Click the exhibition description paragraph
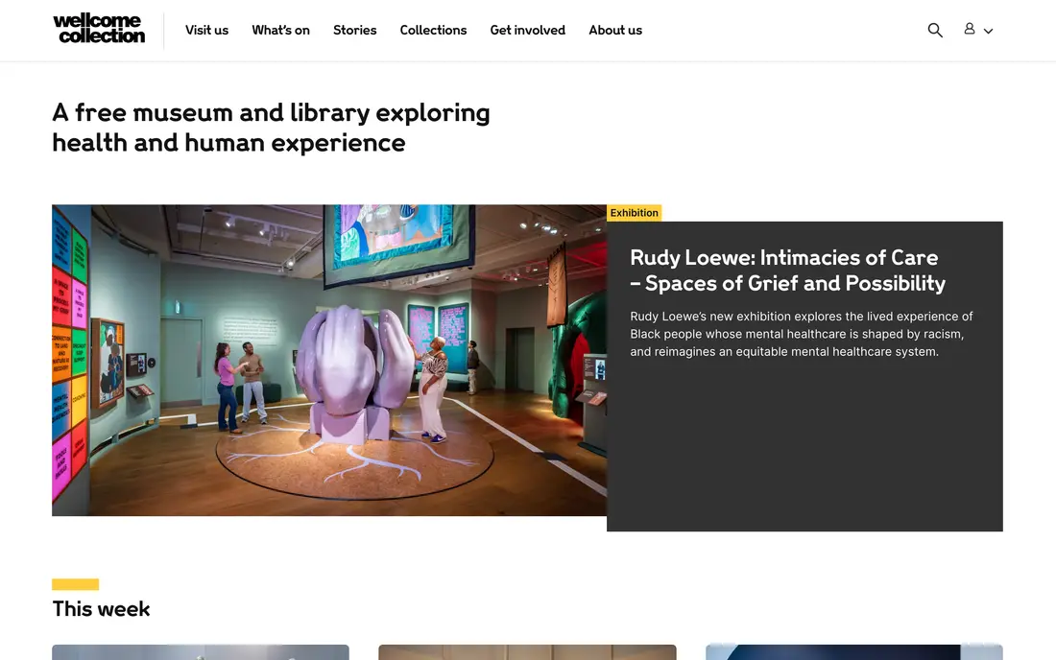 [802, 334]
